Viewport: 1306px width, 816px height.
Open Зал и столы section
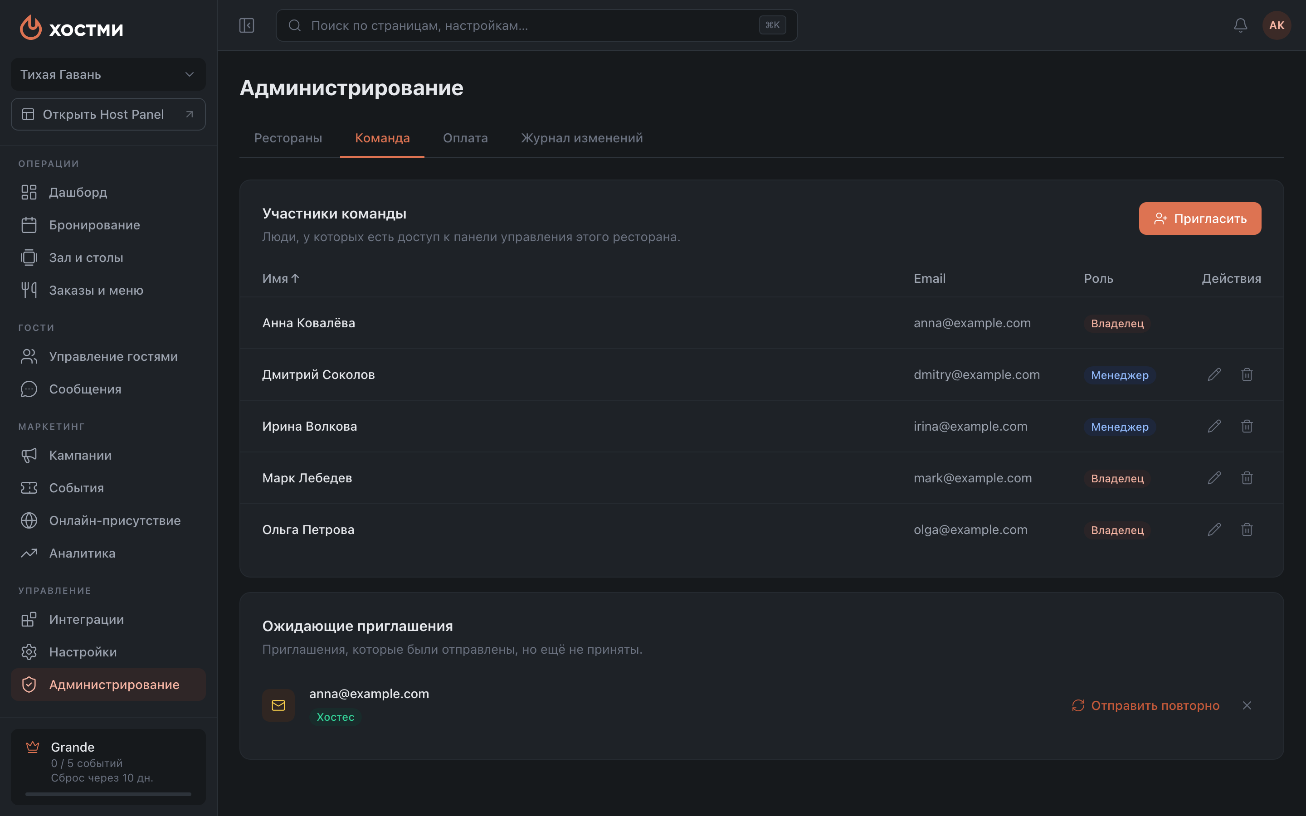coord(108,257)
